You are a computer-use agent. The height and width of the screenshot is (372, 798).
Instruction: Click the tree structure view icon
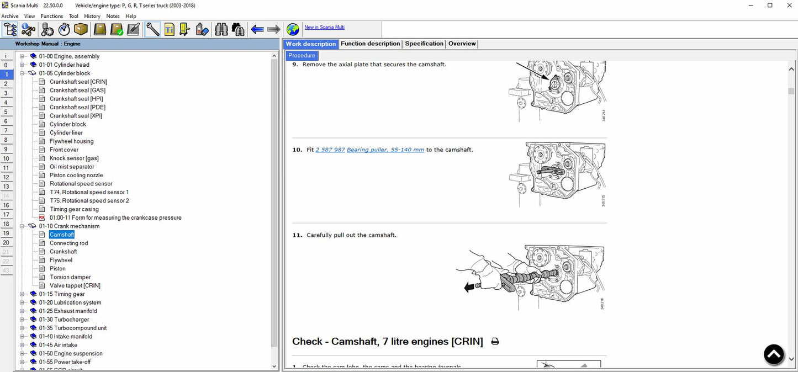(10, 29)
